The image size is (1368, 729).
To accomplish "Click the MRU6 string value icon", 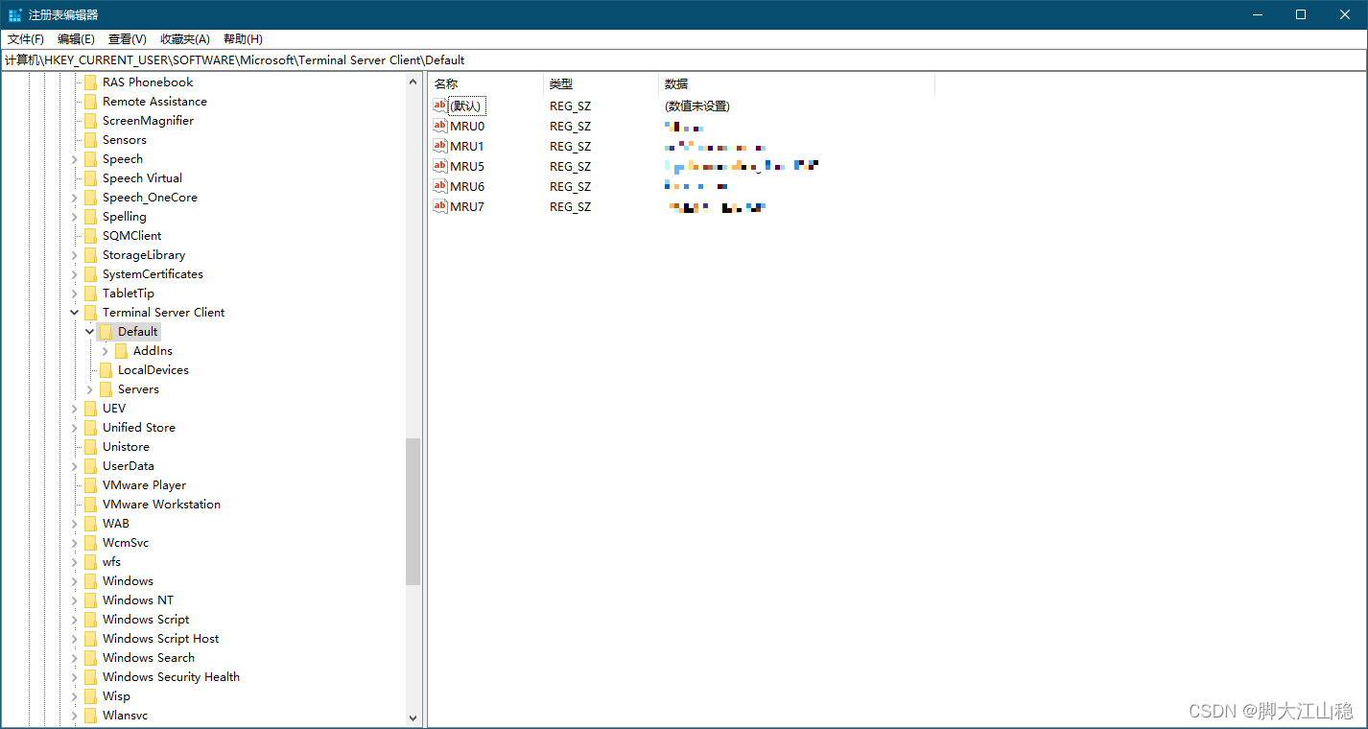I will tap(440, 186).
